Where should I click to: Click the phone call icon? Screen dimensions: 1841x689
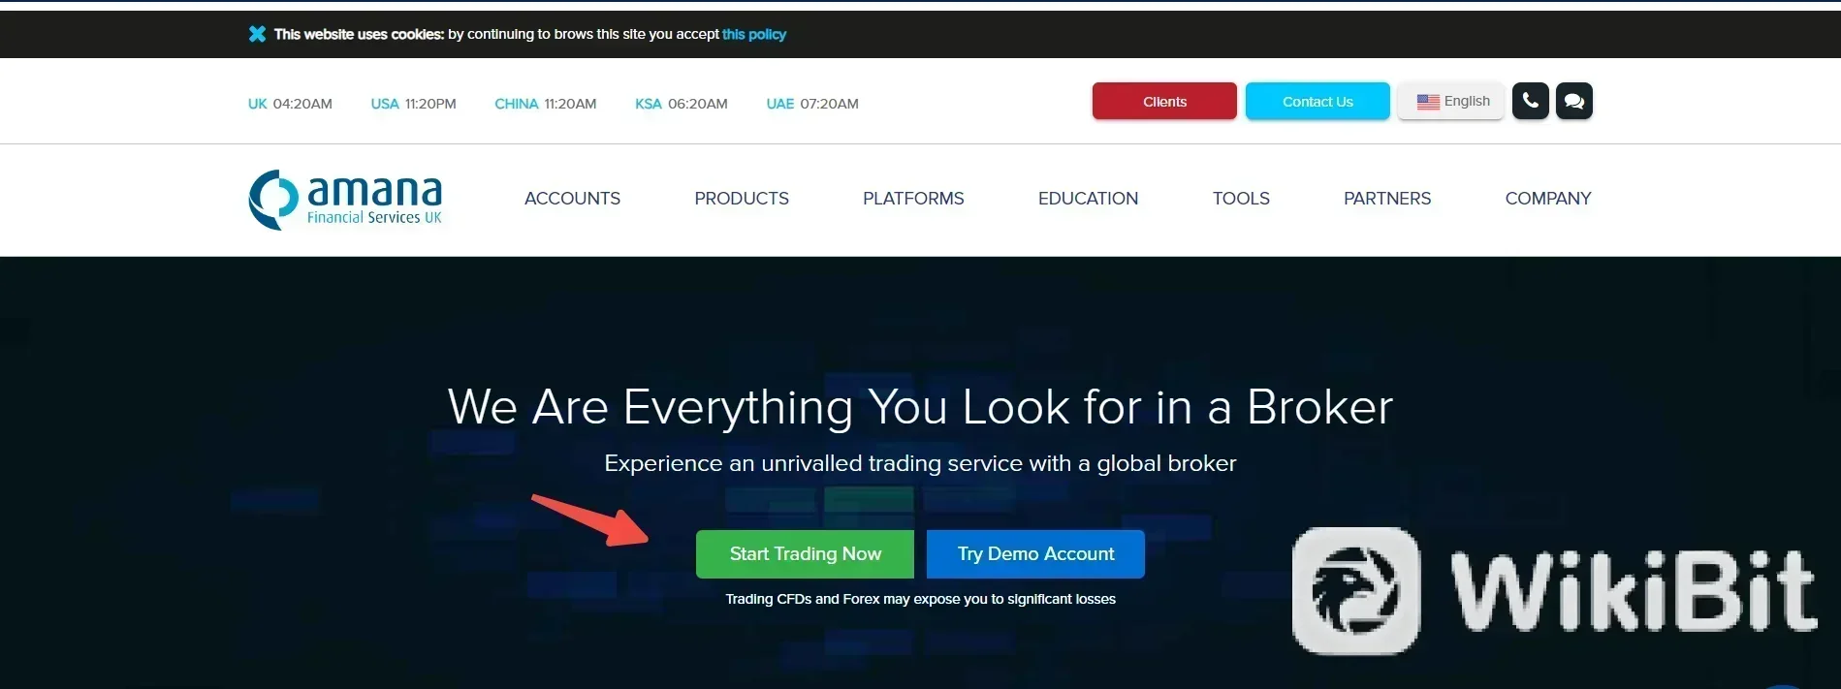[x=1530, y=101]
